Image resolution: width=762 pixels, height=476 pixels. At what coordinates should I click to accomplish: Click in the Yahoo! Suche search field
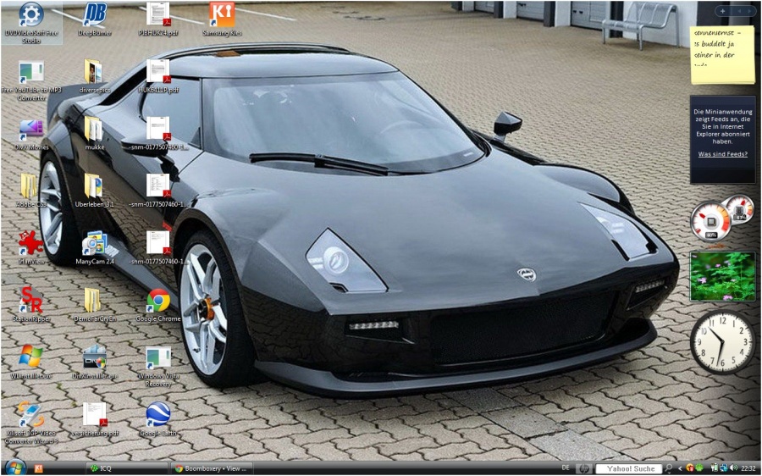(x=627, y=468)
